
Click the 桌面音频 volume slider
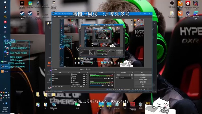click(x=98, y=85)
